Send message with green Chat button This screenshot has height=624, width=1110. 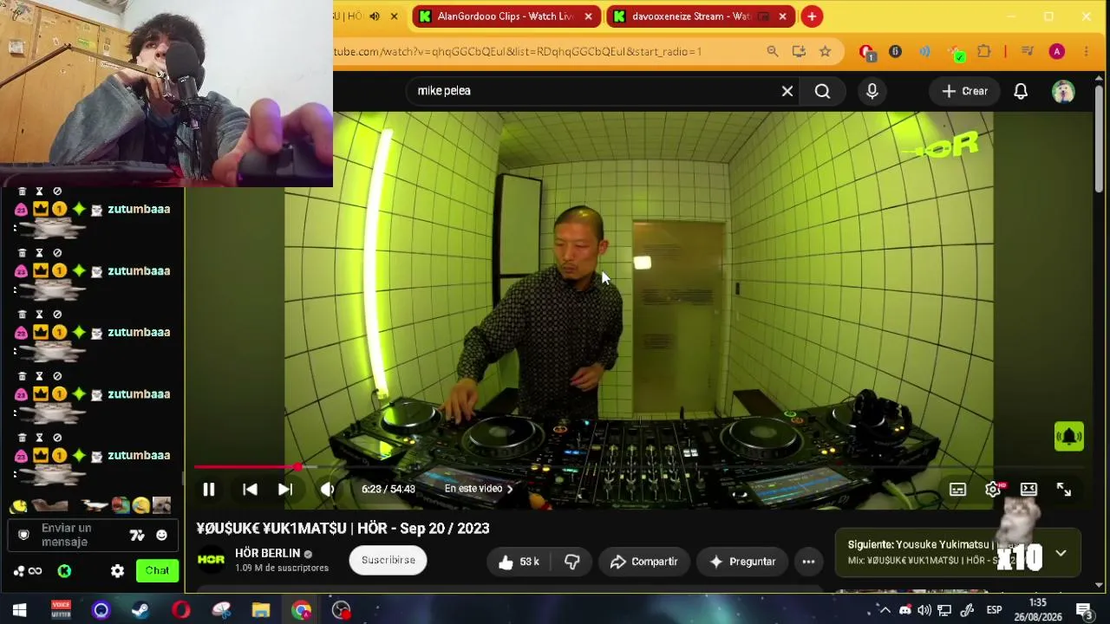[157, 570]
